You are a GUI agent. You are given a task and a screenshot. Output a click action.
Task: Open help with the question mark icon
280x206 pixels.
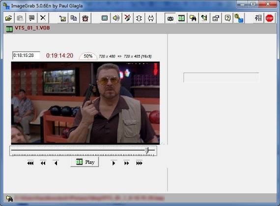coord(227,18)
